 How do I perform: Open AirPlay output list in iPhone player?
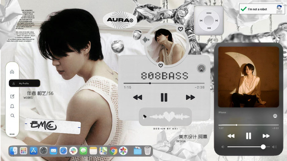(x=275, y=116)
